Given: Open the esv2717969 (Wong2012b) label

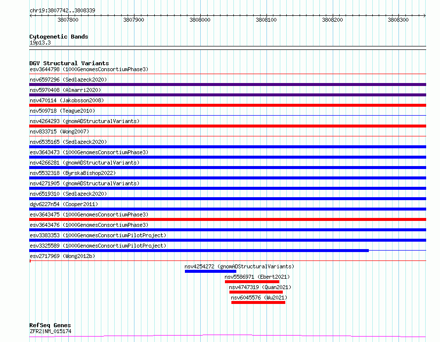Looking at the screenshot, I should point(62,256).
